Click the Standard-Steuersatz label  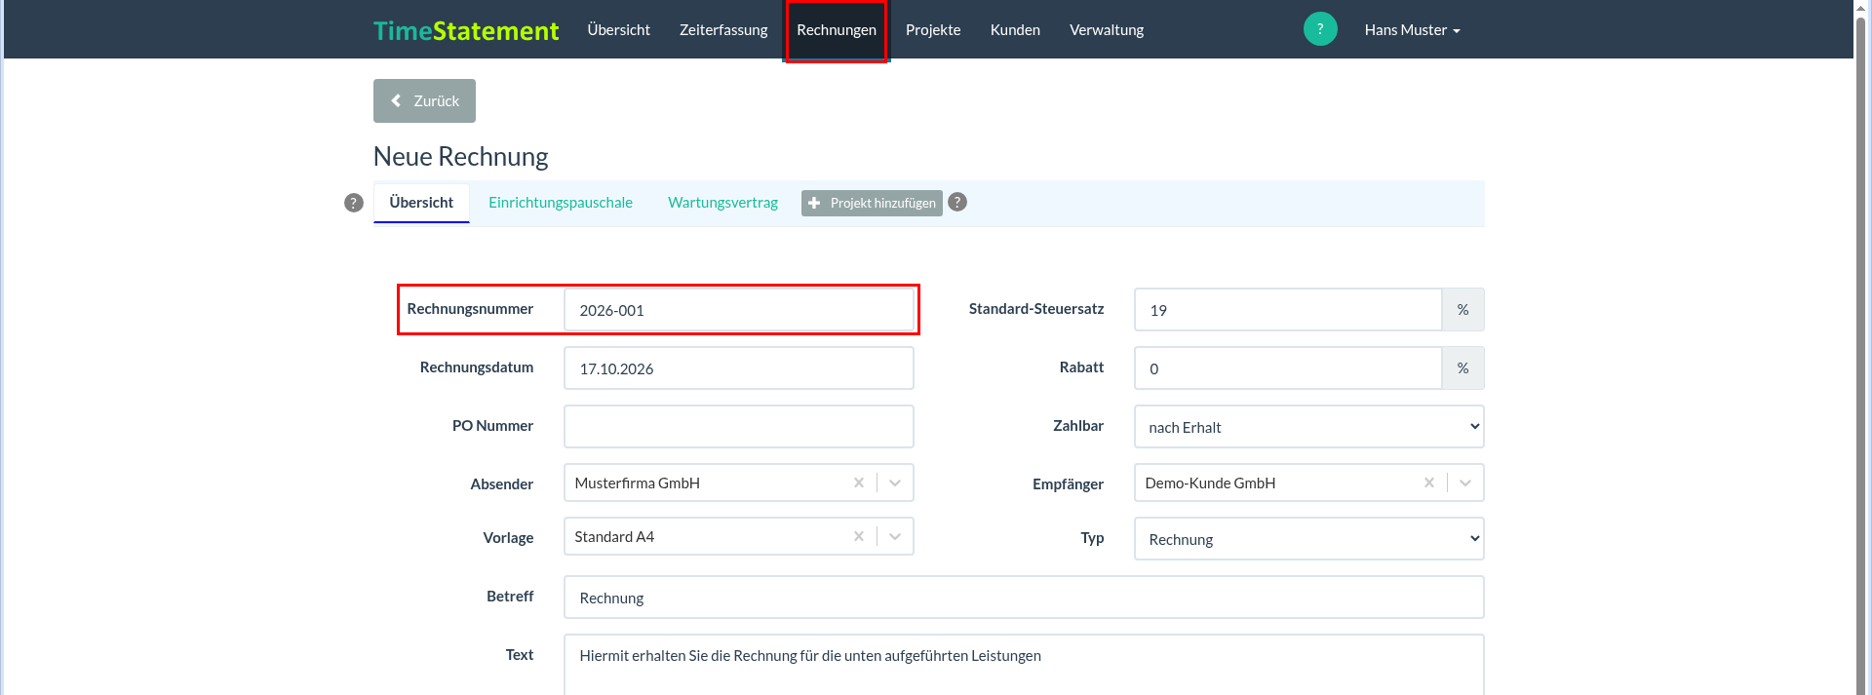(x=1036, y=309)
